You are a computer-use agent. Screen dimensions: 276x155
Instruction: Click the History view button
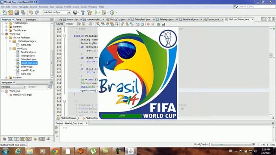70,24
